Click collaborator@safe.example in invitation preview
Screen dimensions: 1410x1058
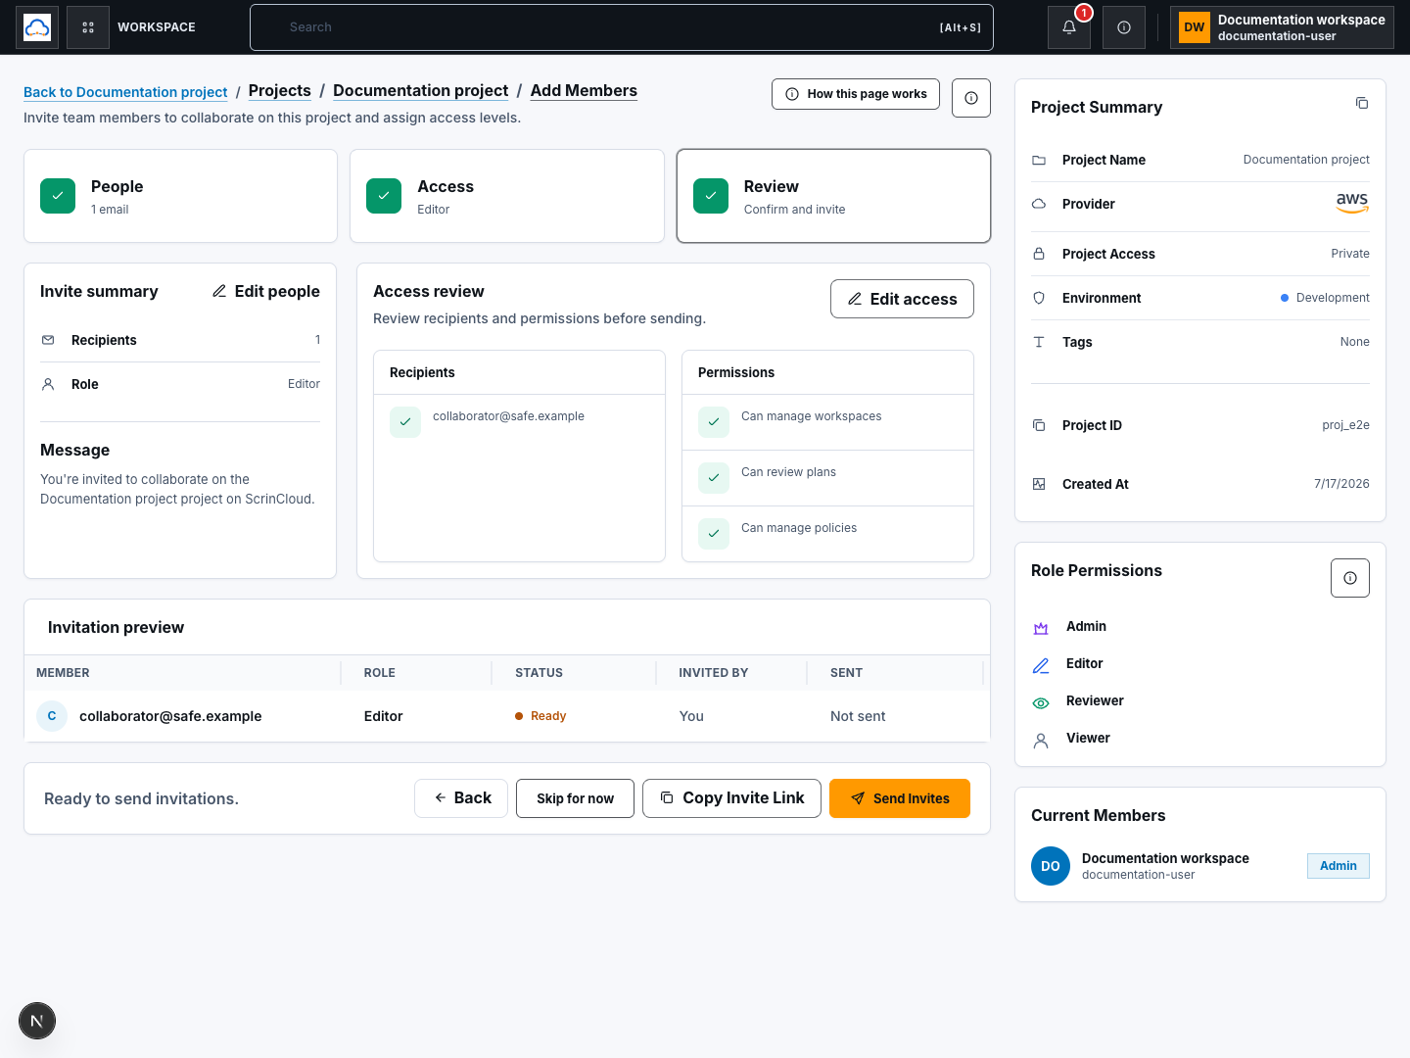tap(170, 716)
